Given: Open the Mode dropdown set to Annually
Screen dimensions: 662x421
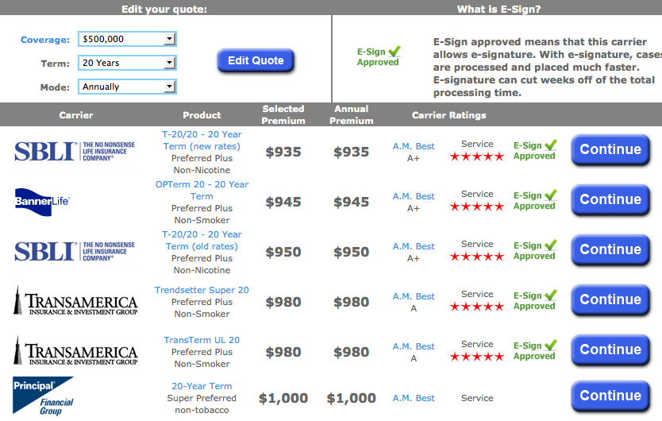Looking at the screenshot, I should [x=127, y=87].
